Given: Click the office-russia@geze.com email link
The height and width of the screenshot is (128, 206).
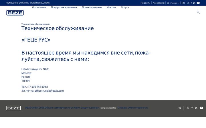Looking at the screenshot, I should pyautogui.click(x=49, y=91).
